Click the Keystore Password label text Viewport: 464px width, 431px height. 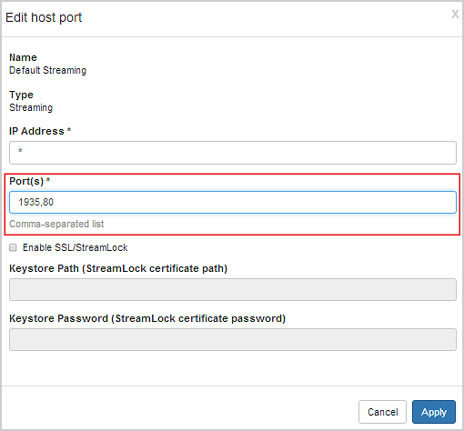(x=147, y=318)
